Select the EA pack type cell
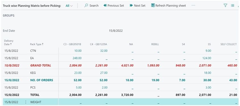 click(32, 58)
